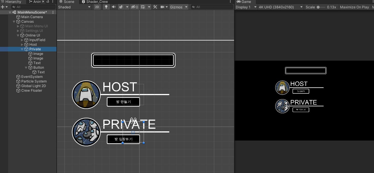Collapse the Button node under Private
Image resolution: width=374 pixels, height=173 pixels.
pyautogui.click(x=26, y=68)
